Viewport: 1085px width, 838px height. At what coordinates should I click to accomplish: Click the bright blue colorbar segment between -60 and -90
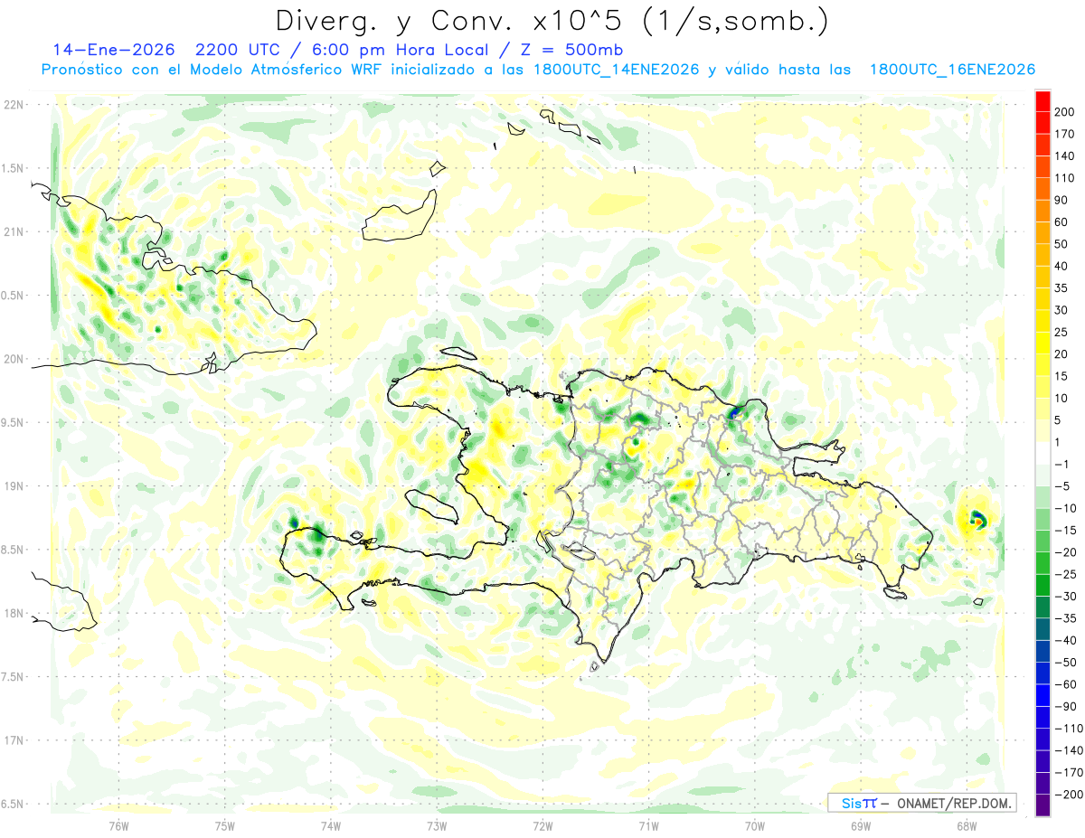[1043, 695]
